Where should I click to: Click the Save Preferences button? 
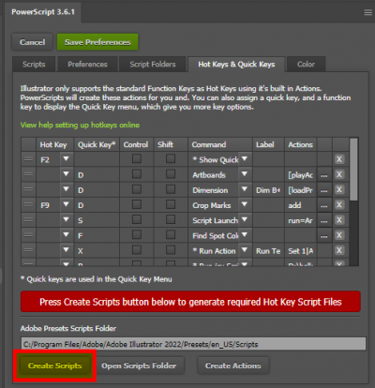(x=97, y=42)
